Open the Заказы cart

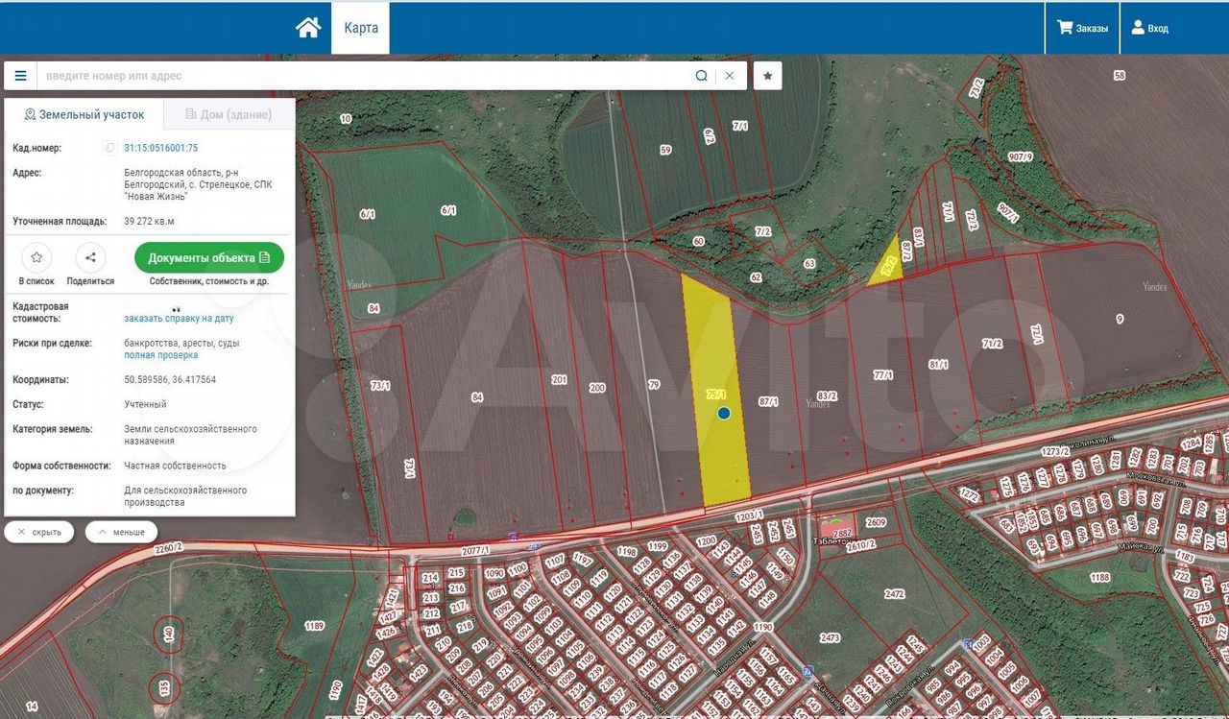point(1082,28)
